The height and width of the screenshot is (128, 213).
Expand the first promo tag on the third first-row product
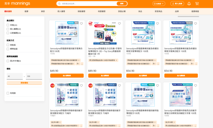tap(141, 60)
